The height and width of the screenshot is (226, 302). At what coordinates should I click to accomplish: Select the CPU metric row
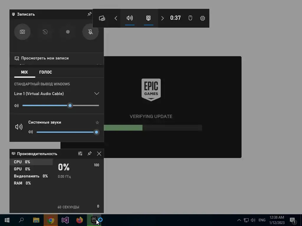pos(31,162)
